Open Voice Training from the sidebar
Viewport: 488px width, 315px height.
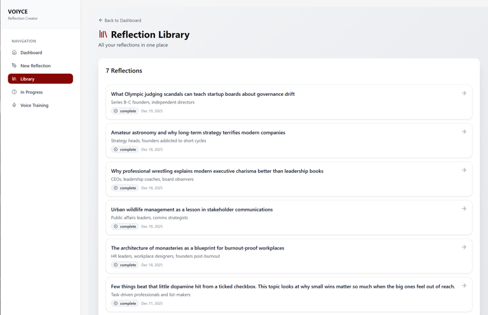pyautogui.click(x=34, y=105)
